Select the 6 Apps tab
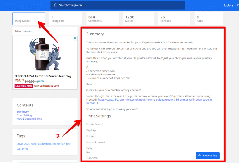Screen dimensions: 239x163 coord(209,19)
